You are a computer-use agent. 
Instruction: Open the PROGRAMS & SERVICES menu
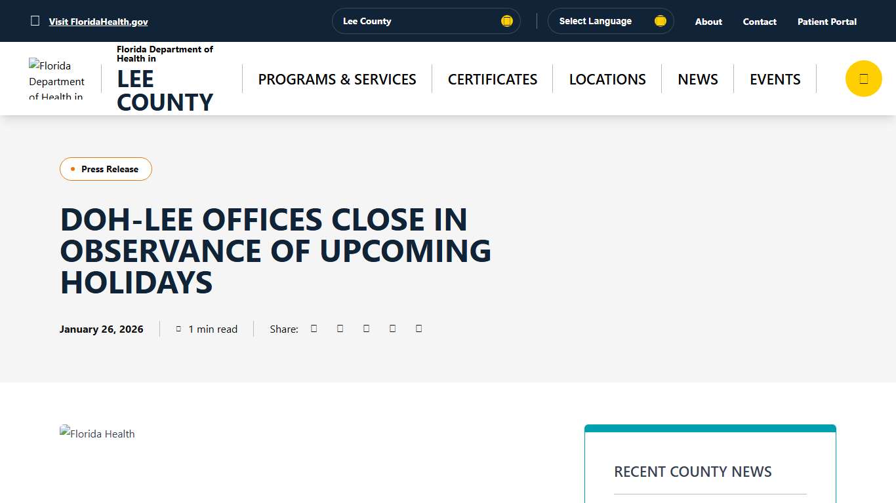pos(337,79)
